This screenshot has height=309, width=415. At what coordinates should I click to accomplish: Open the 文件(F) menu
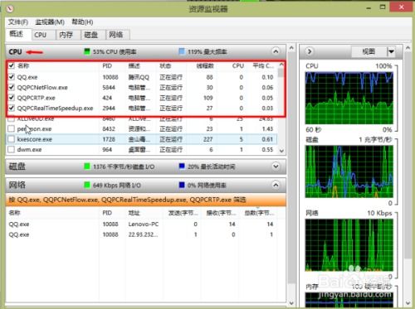point(18,22)
